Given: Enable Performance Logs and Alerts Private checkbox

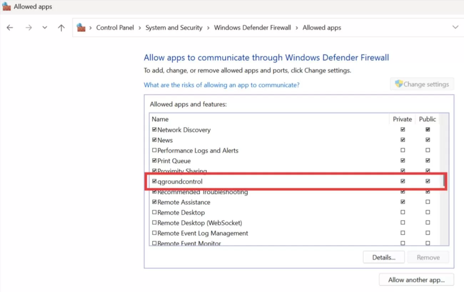Looking at the screenshot, I should tap(403, 150).
